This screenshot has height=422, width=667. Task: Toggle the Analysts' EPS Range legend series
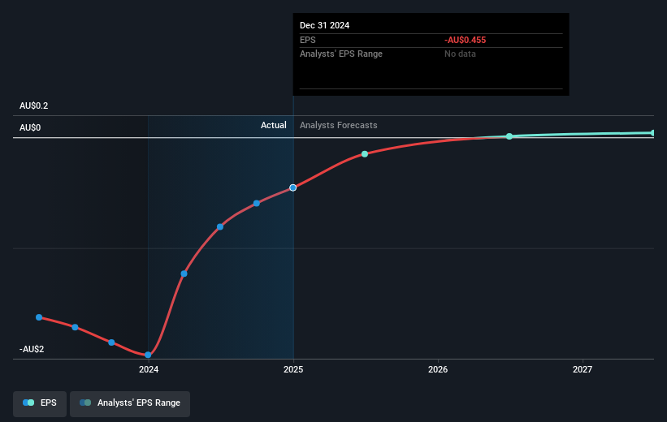click(130, 403)
